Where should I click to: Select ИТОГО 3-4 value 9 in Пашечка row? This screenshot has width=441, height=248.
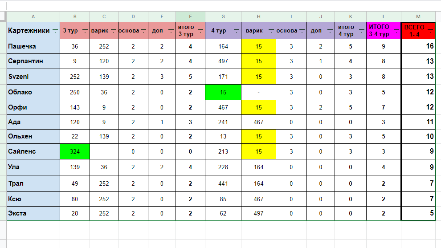[x=384, y=46]
